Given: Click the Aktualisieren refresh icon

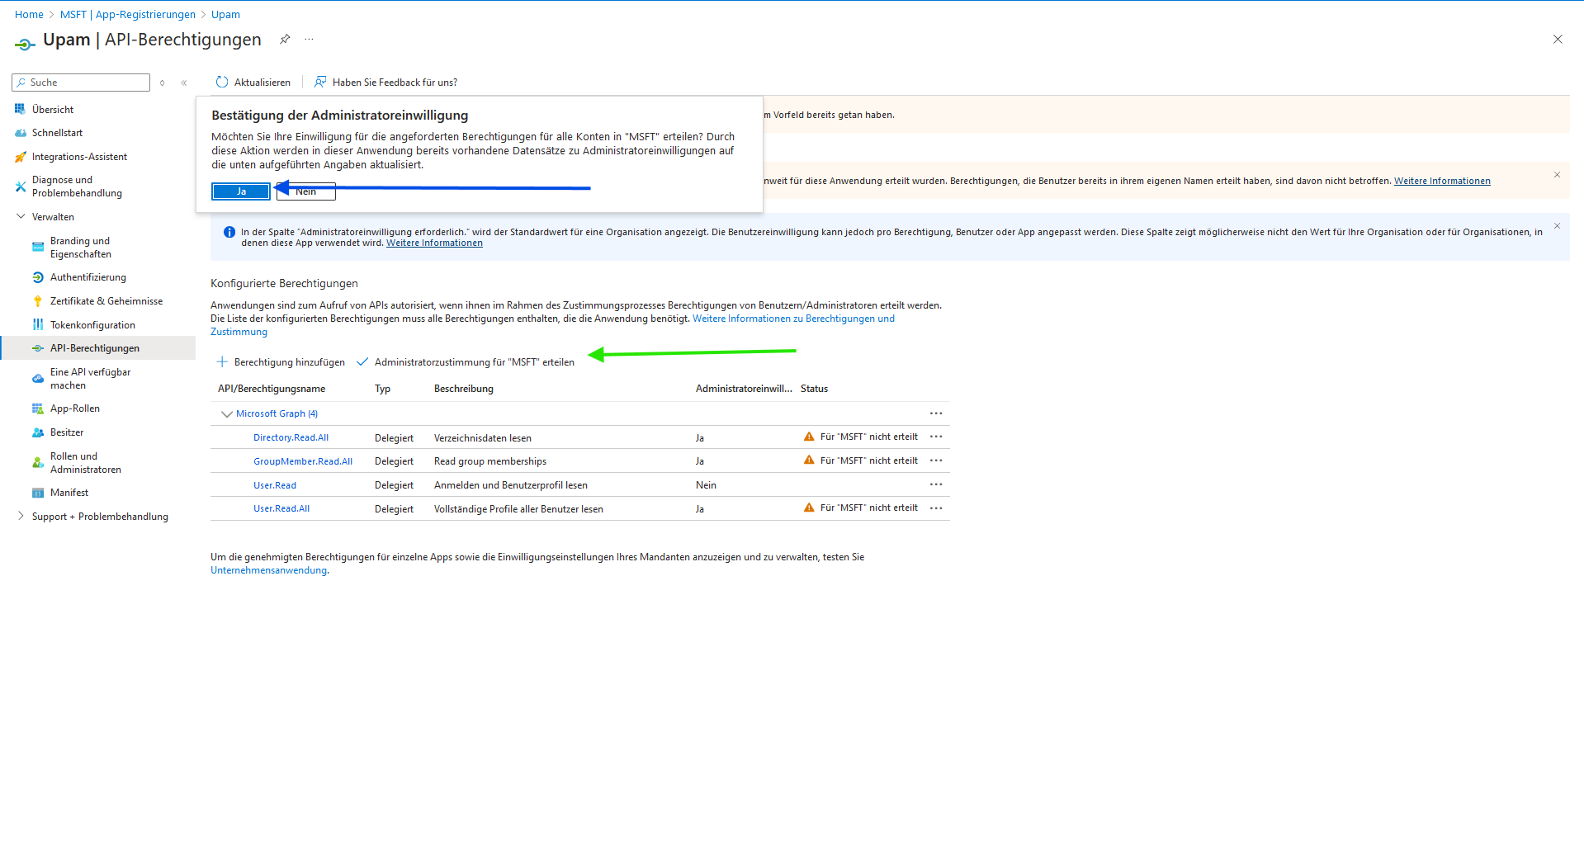Looking at the screenshot, I should (221, 82).
